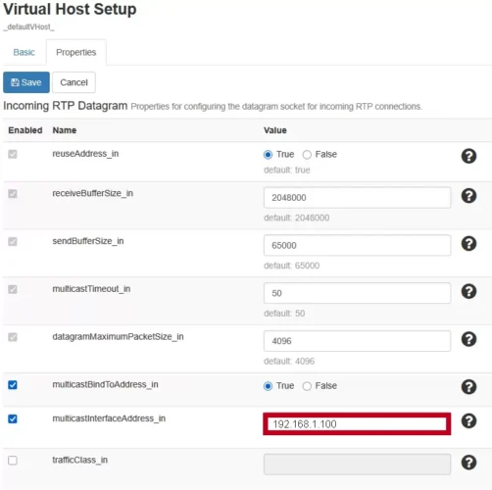Disable the multicastBindToAddress_in checkbox
Viewport: 492px width, 490px height.
pyautogui.click(x=13, y=385)
